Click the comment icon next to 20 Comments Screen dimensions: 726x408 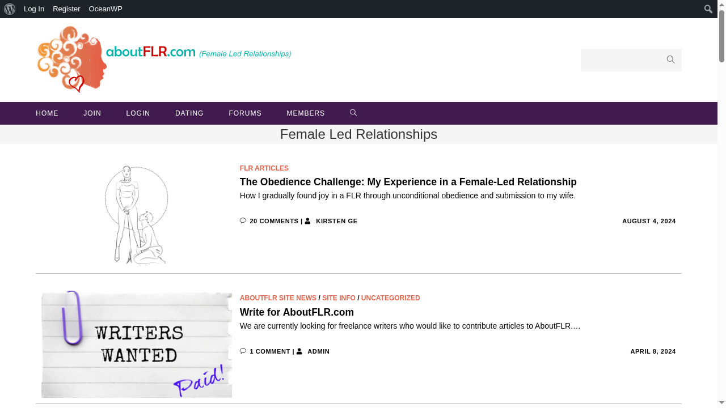[243, 220]
